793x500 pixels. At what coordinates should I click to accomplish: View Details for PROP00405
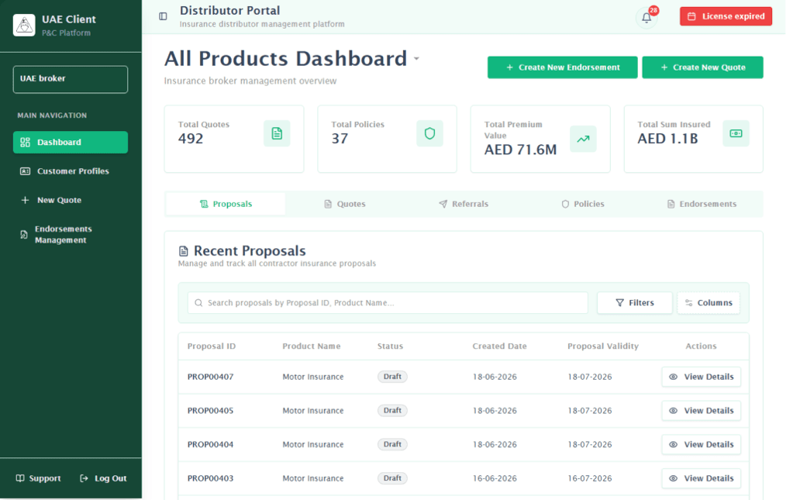click(701, 411)
